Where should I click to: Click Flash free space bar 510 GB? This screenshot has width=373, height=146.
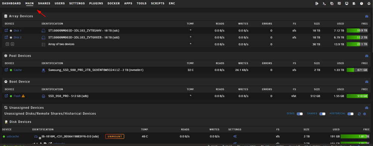click(357, 96)
